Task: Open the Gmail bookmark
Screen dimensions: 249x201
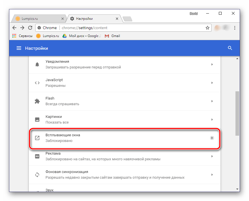Action: (x=112, y=36)
